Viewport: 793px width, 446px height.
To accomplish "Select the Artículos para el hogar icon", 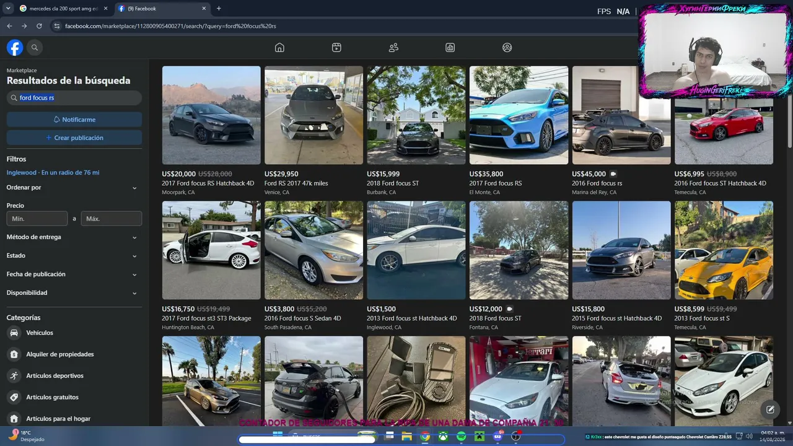I will point(14,419).
